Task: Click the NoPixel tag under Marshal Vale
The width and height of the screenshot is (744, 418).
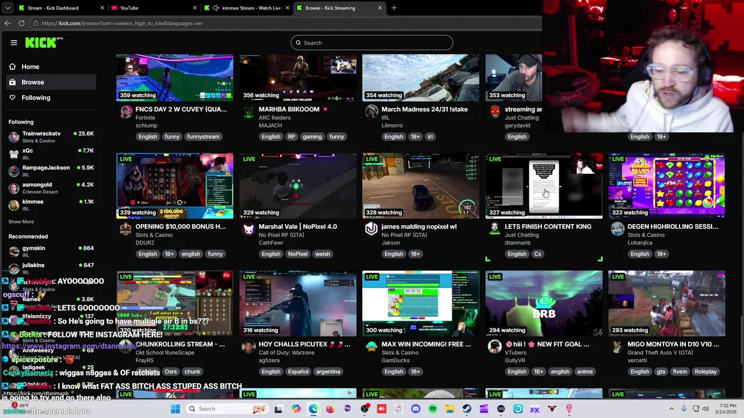Action: pyautogui.click(x=298, y=254)
